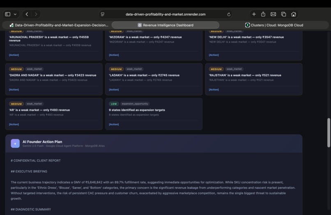This screenshot has height=215, width=331.
Task: Click [Action] on RAJSTHAN card
Action: 214,89
